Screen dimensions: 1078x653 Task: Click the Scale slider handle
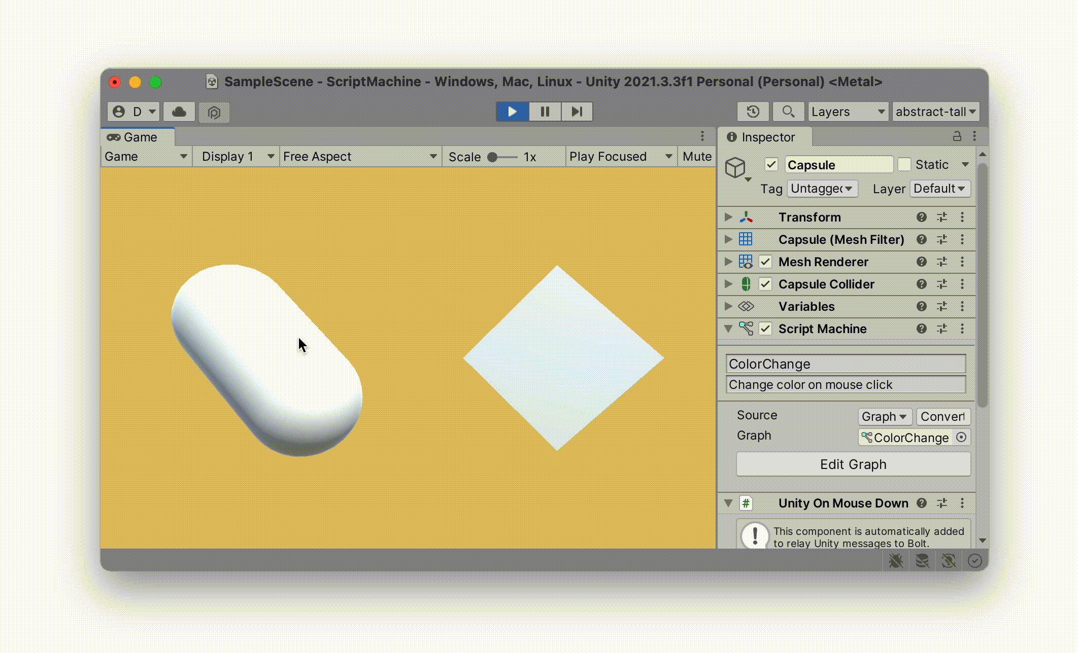point(492,157)
